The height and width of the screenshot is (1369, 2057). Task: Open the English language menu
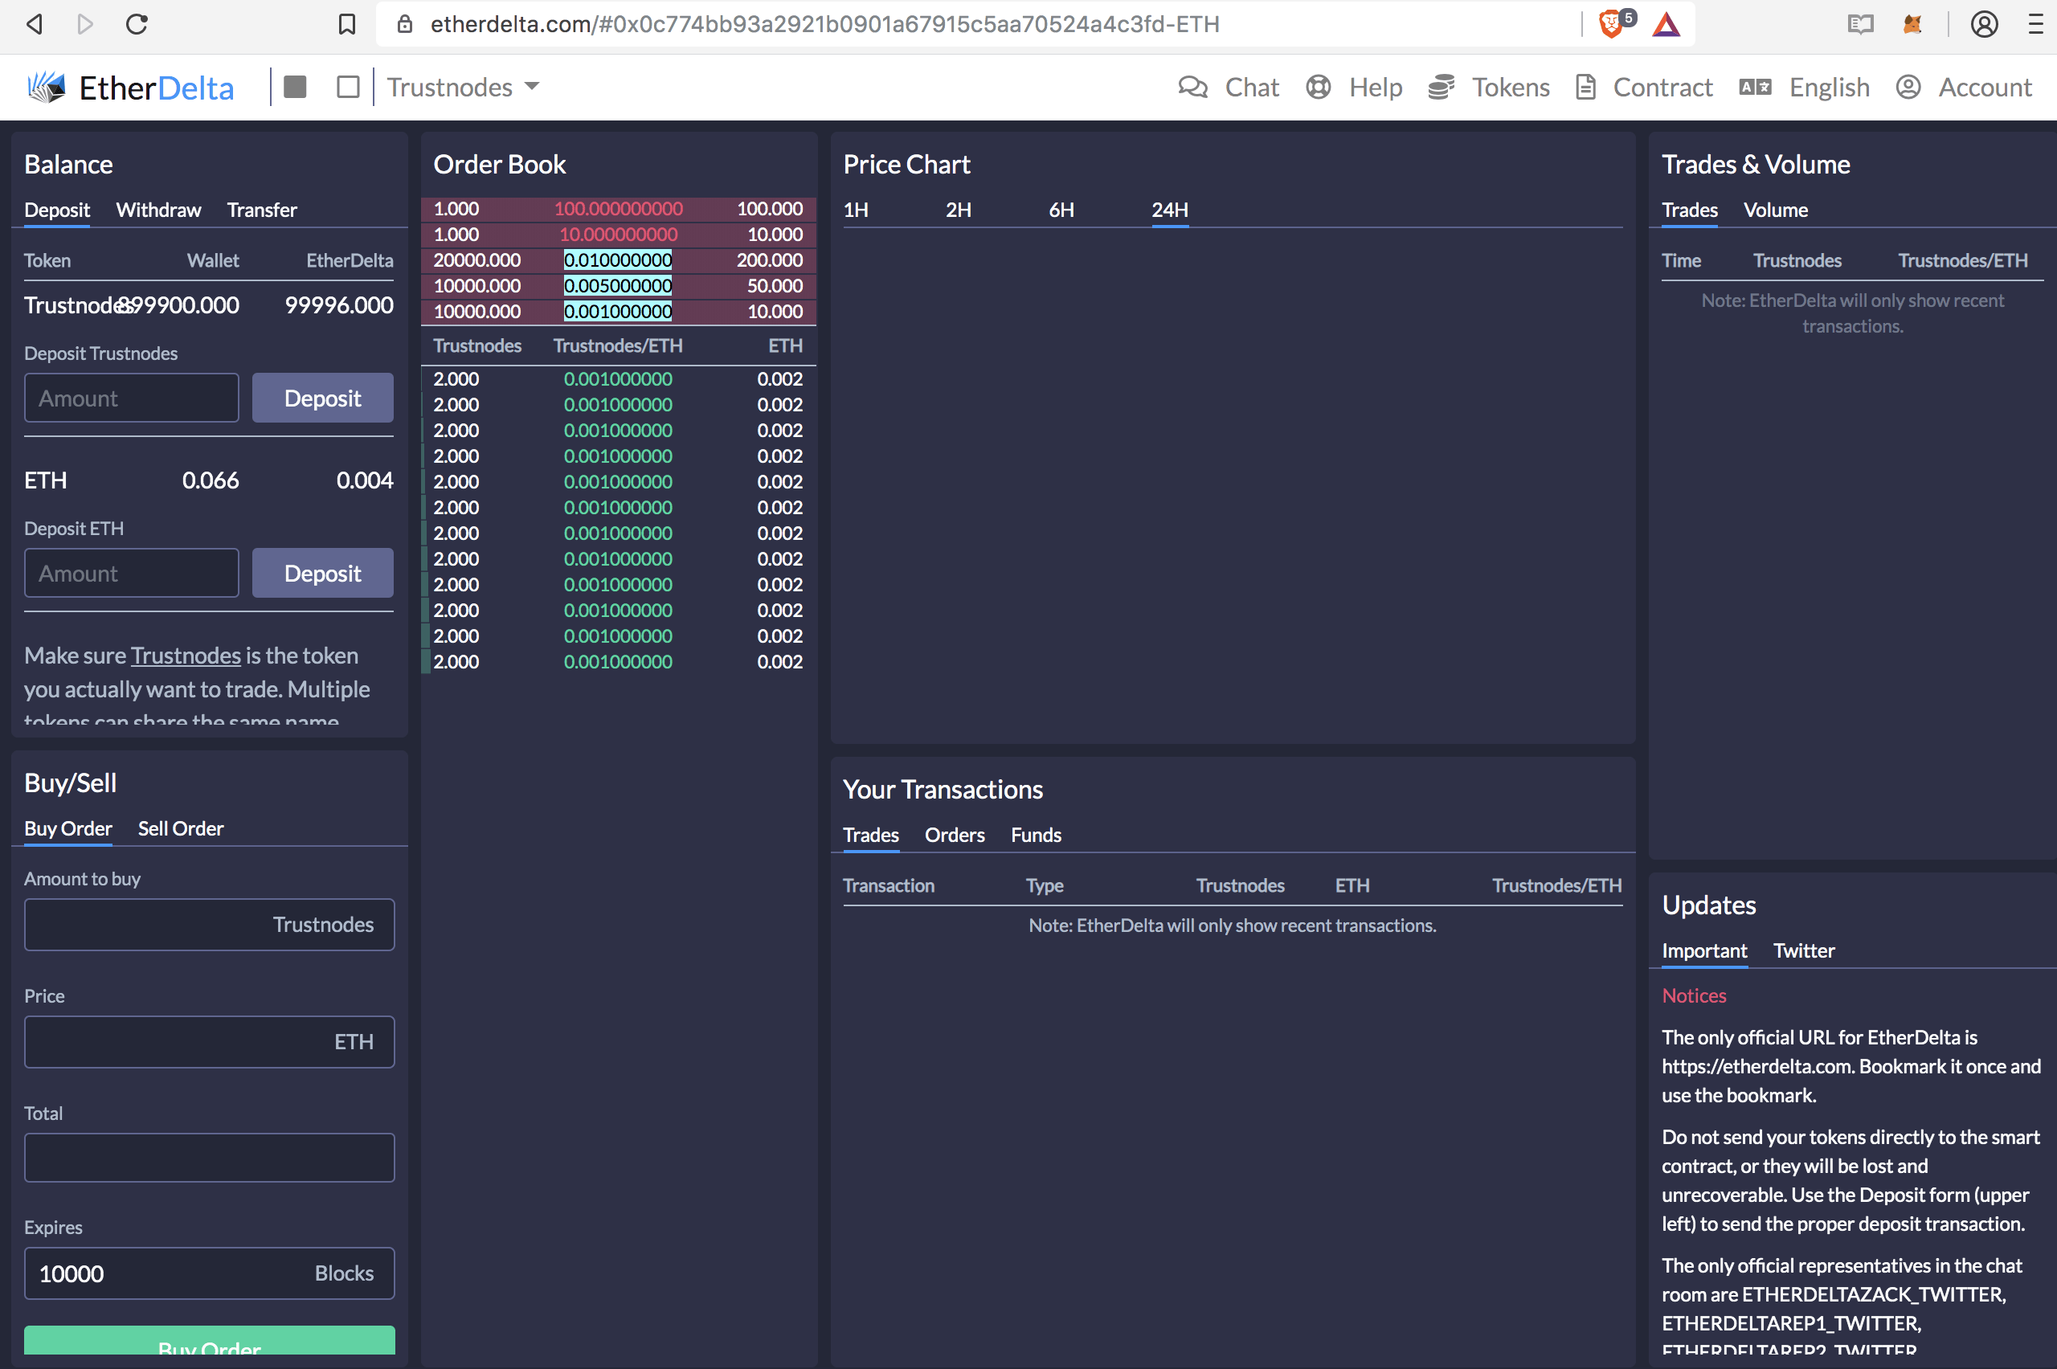click(1804, 87)
